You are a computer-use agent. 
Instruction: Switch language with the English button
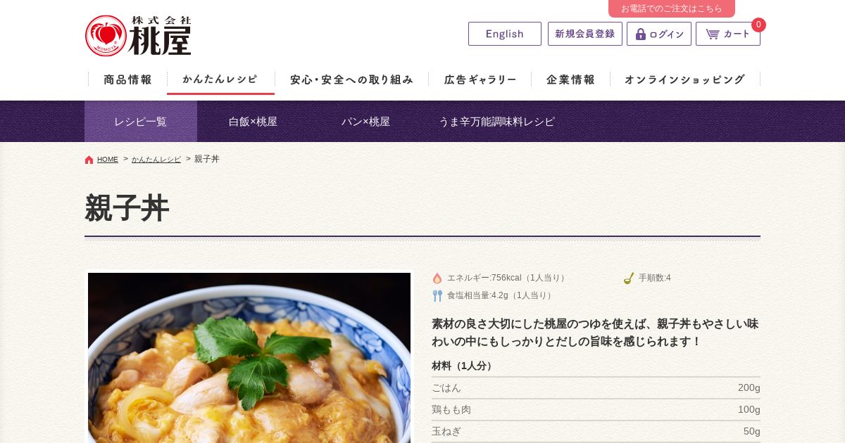point(505,34)
